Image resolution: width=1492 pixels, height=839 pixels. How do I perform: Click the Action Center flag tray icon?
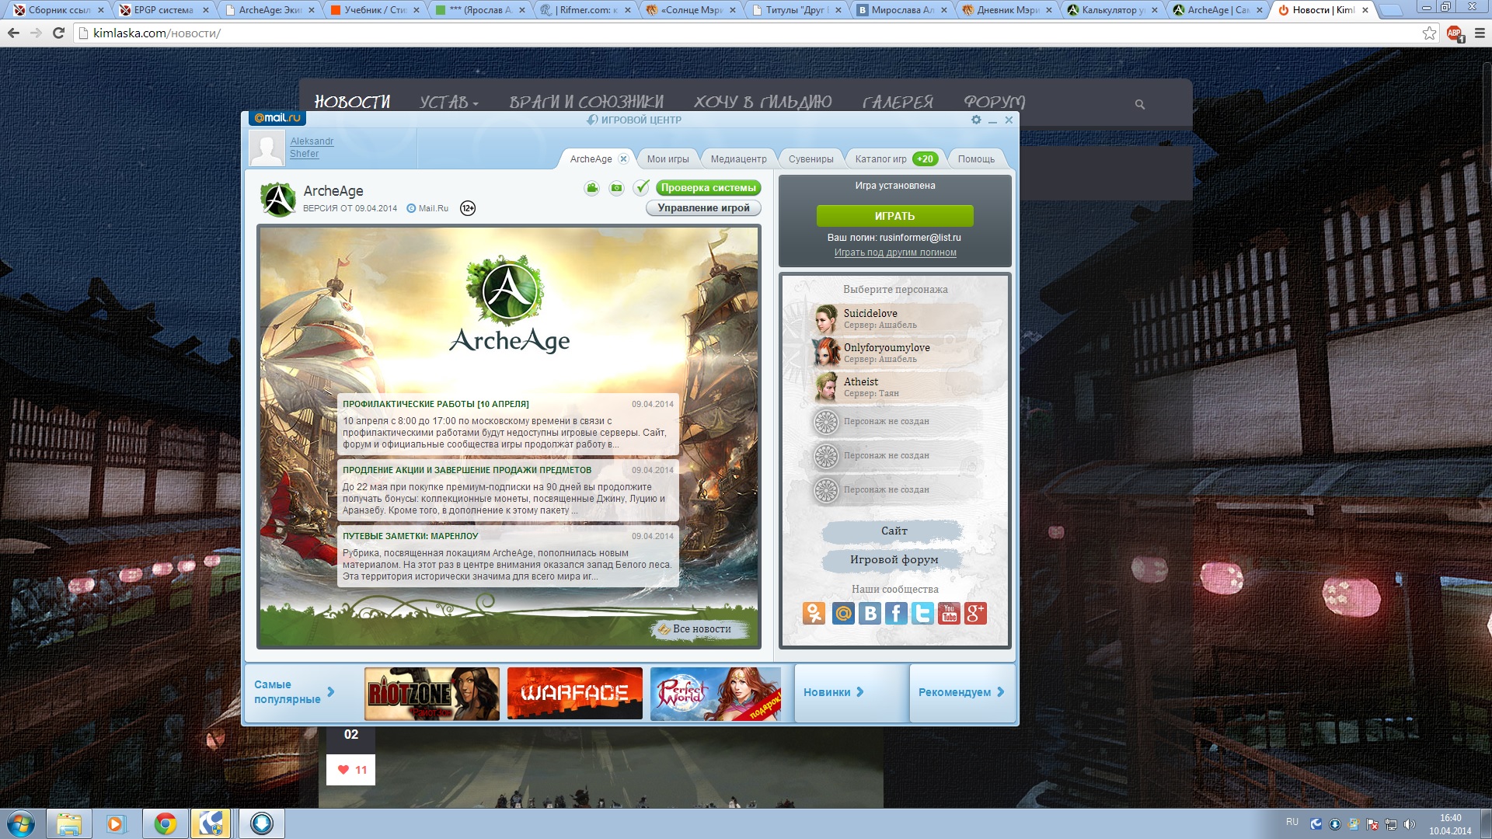tap(1372, 824)
